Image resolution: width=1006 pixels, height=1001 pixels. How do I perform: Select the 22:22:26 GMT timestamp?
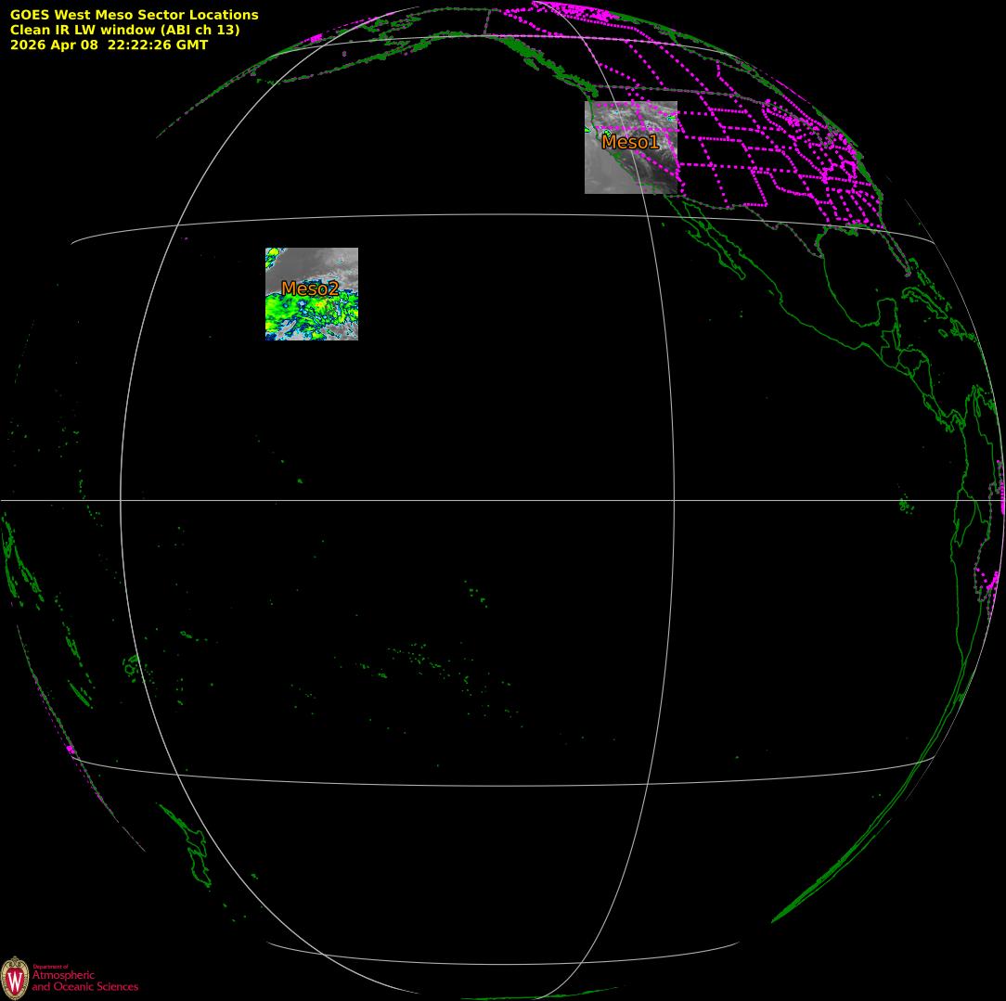(x=158, y=45)
